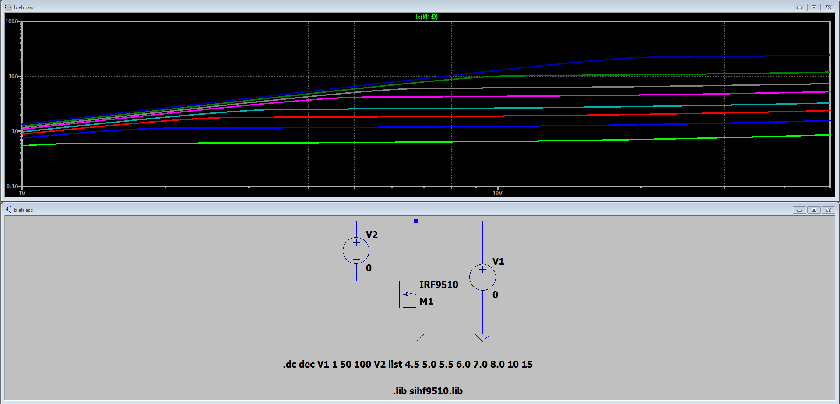Click the .dc dec V1 sweep directive

407,364
